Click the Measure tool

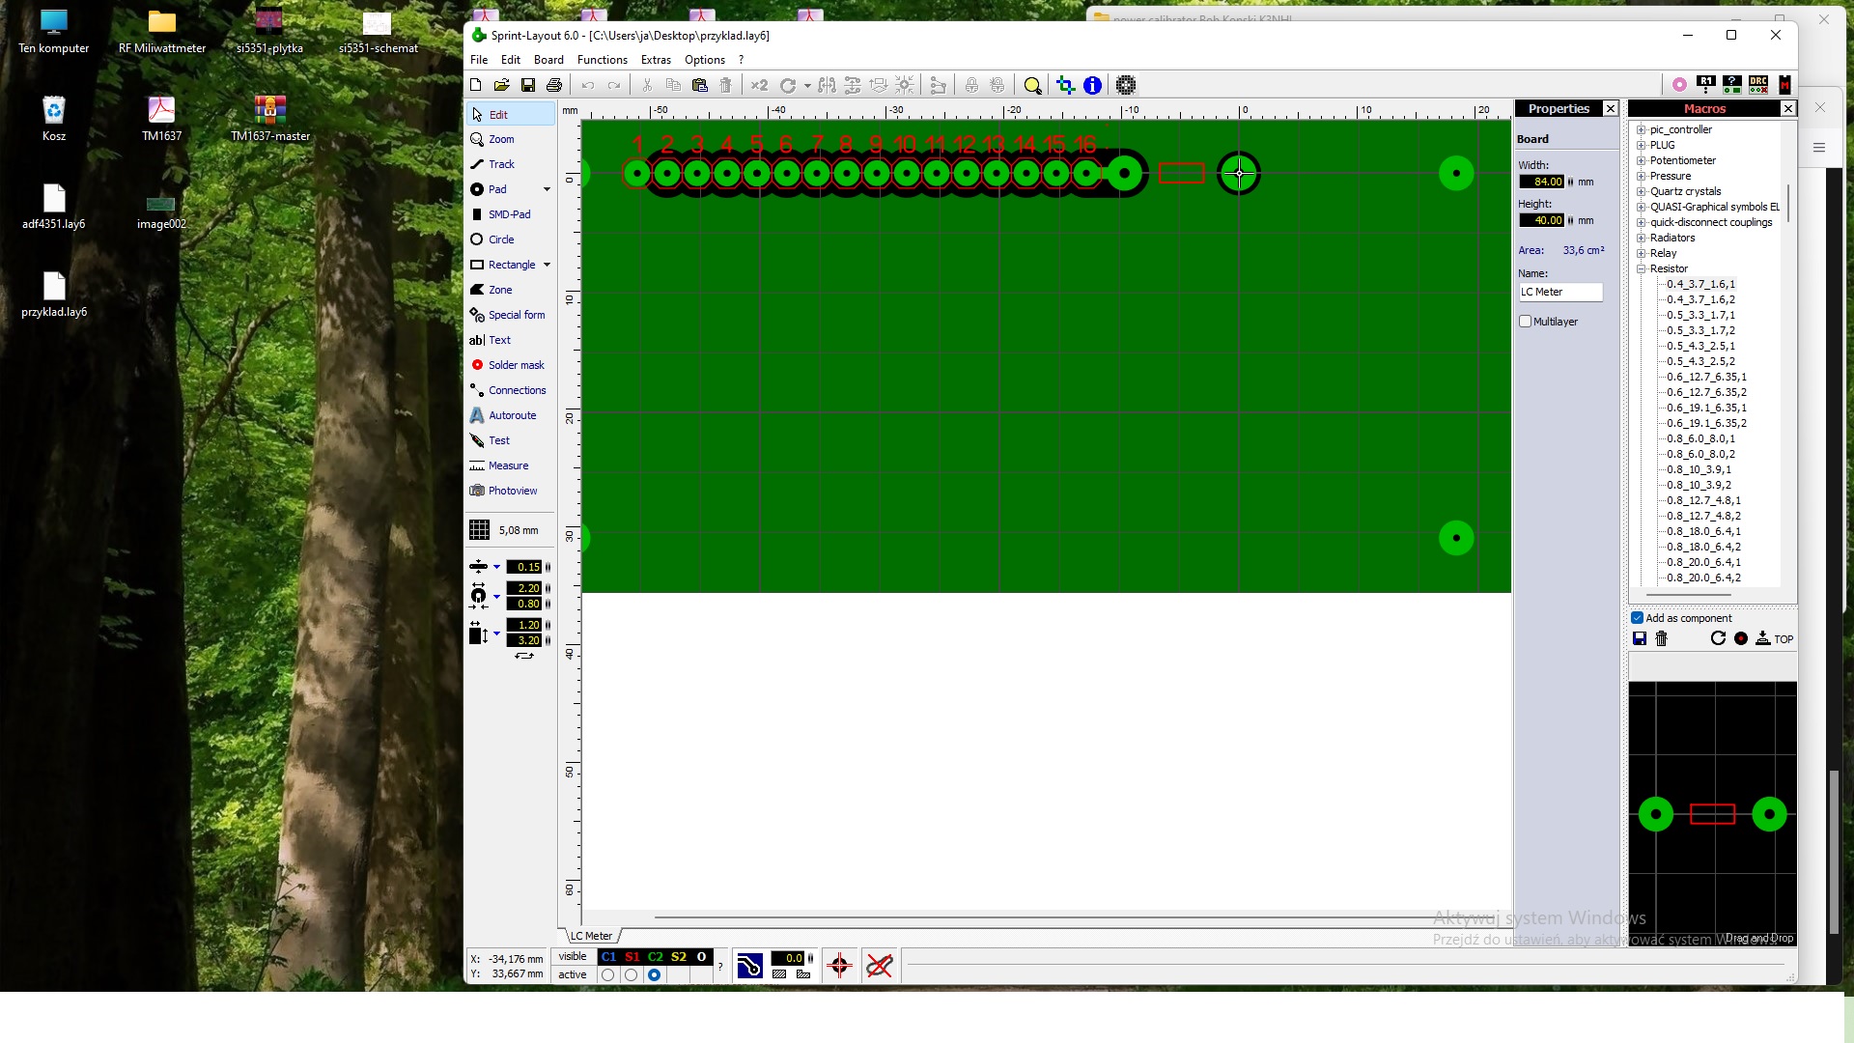click(507, 465)
